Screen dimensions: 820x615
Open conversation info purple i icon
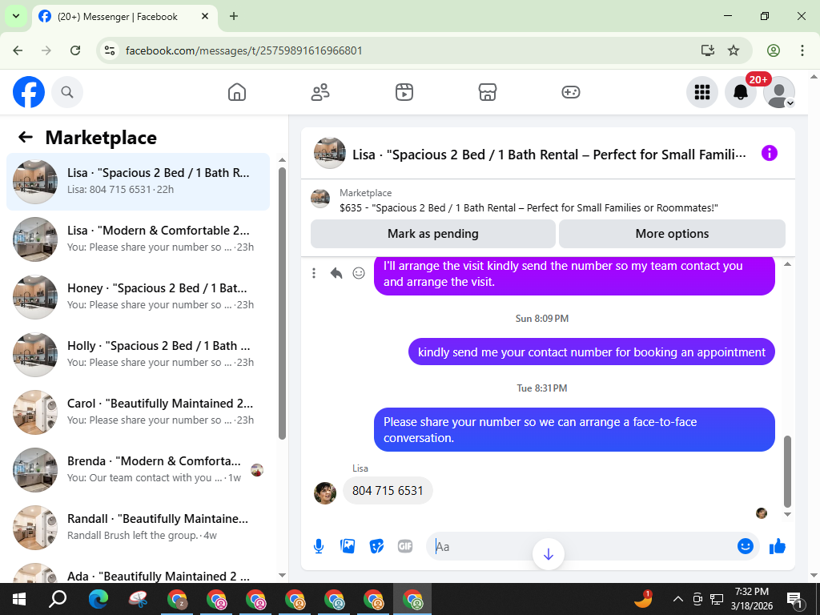pos(770,153)
